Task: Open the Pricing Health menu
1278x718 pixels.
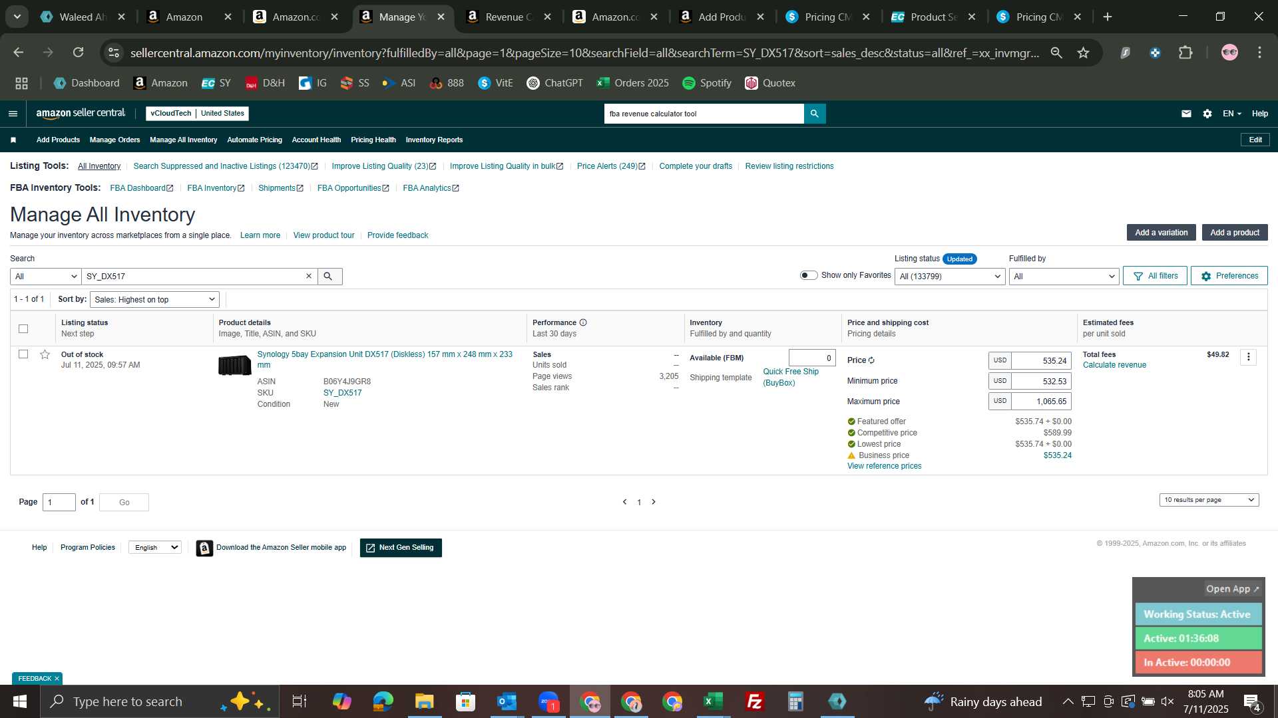Action: pyautogui.click(x=373, y=140)
